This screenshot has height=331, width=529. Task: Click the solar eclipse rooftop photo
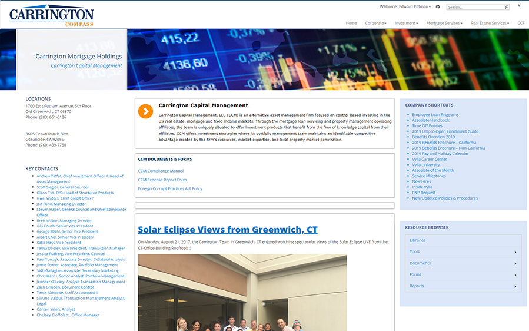pyautogui.click(x=242, y=293)
